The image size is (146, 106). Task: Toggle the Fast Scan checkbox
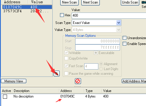click(66, 66)
